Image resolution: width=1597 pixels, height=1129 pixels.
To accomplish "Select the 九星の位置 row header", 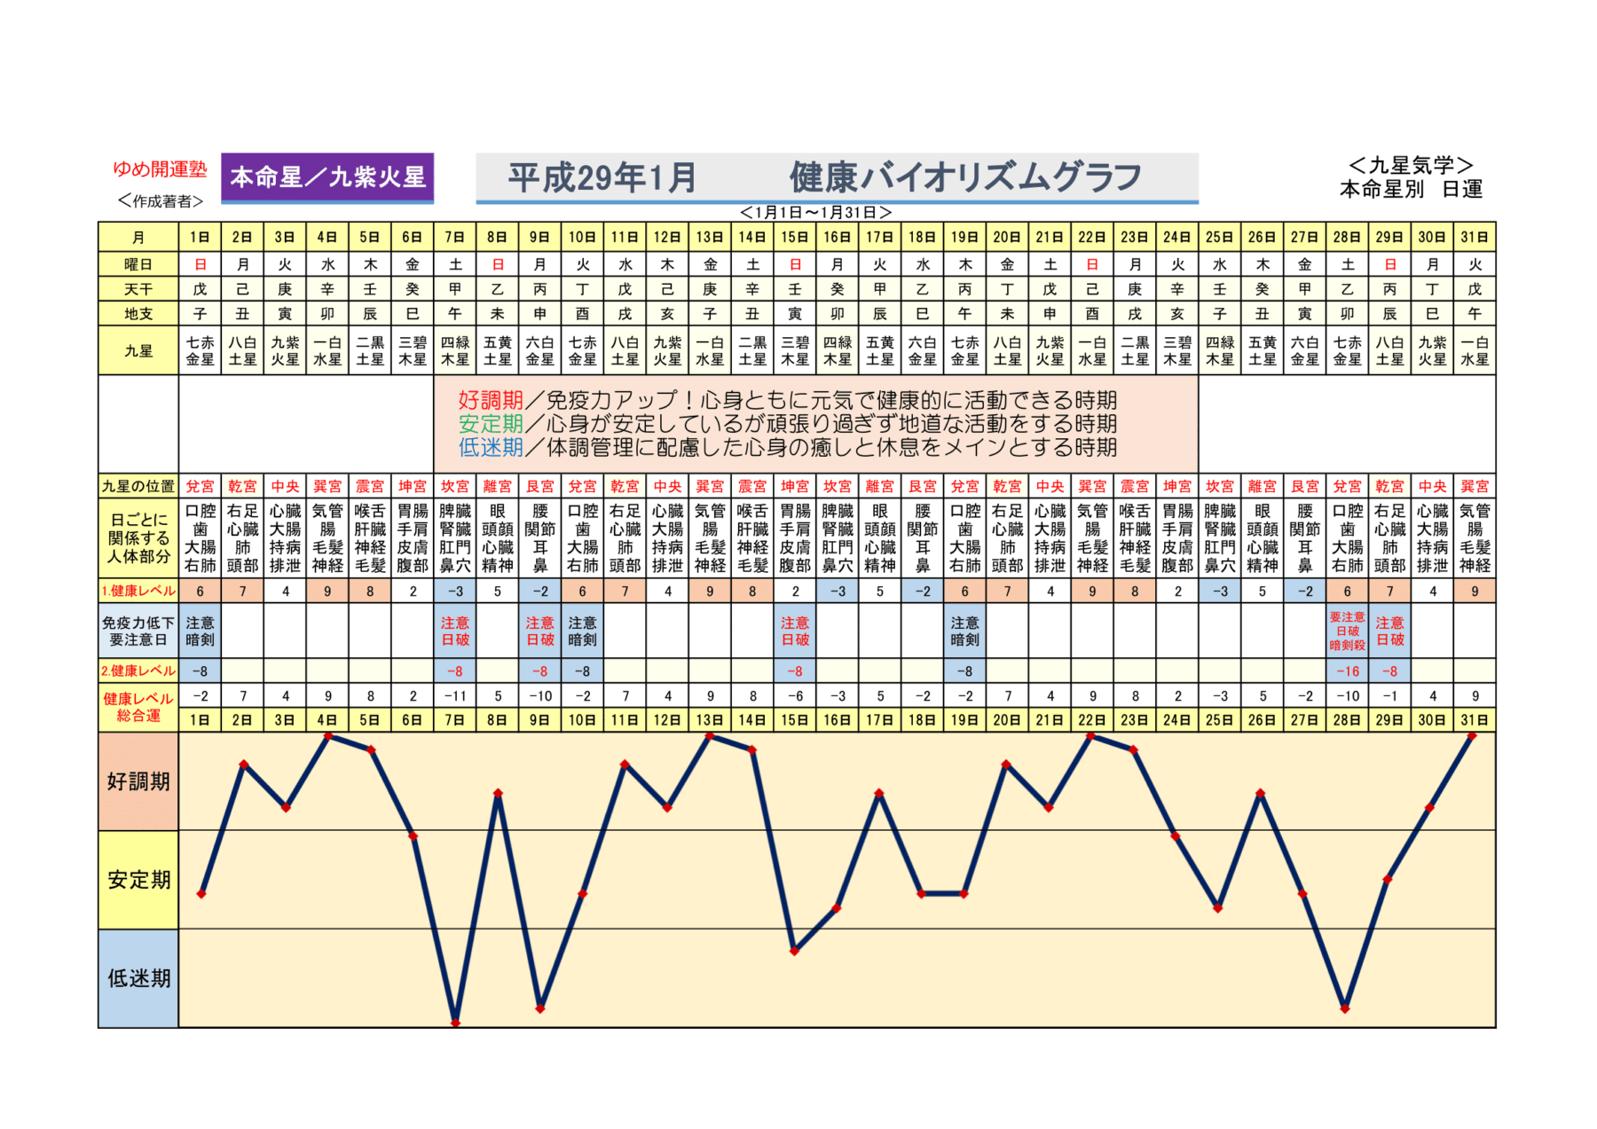I will (138, 486).
